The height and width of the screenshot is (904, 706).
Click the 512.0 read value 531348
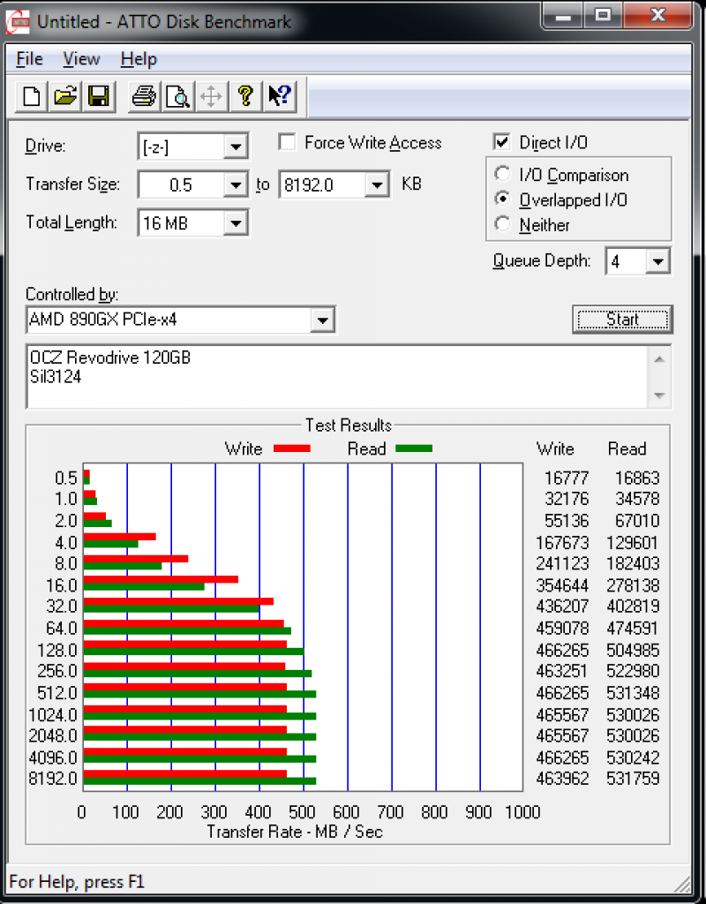(x=633, y=693)
